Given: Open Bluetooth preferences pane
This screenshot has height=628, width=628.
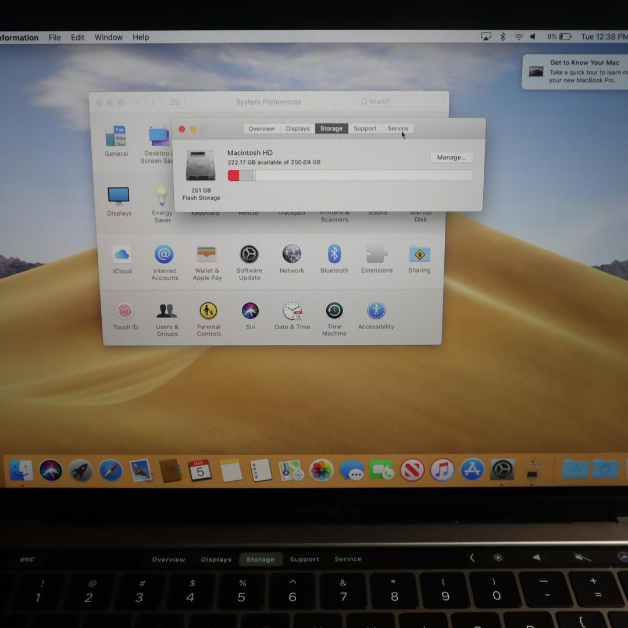Looking at the screenshot, I should pos(334,254).
